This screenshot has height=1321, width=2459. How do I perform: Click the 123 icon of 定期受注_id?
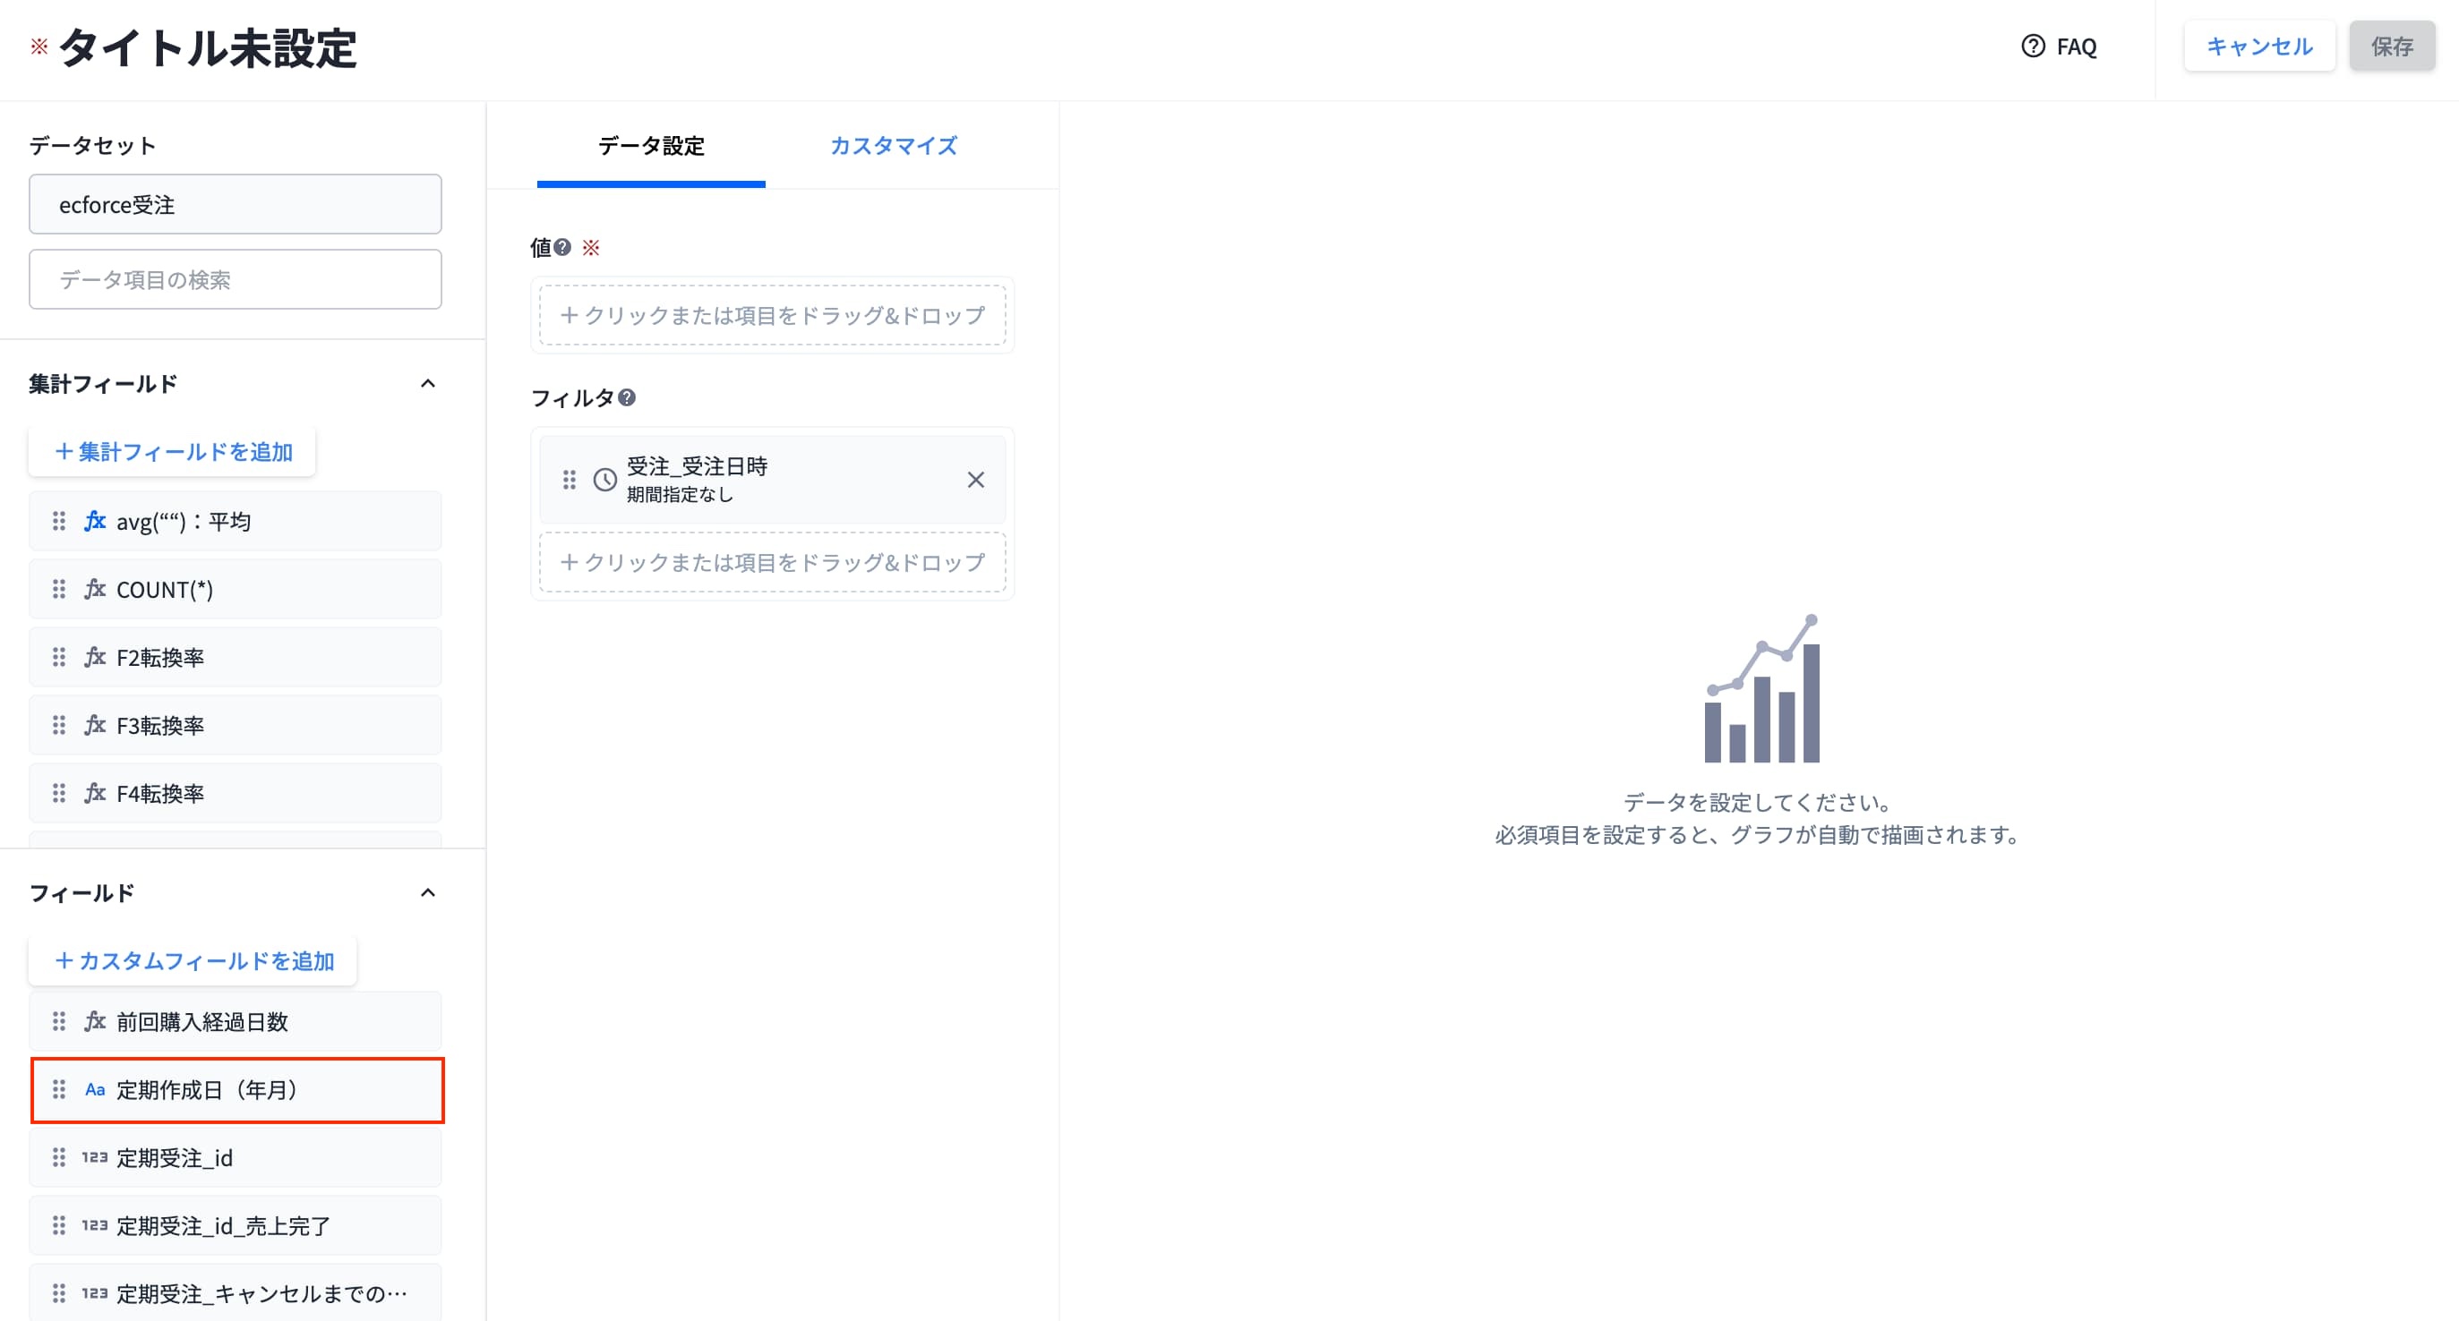[x=95, y=1157]
